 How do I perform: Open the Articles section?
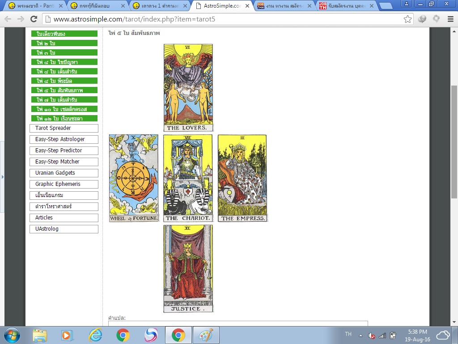[x=64, y=218]
